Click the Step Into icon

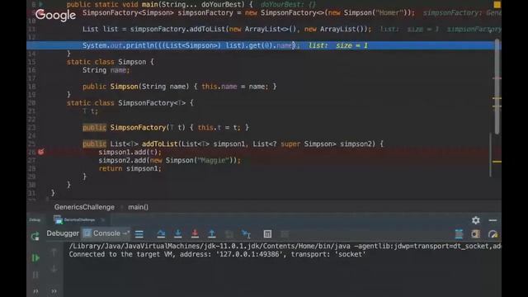click(x=178, y=233)
